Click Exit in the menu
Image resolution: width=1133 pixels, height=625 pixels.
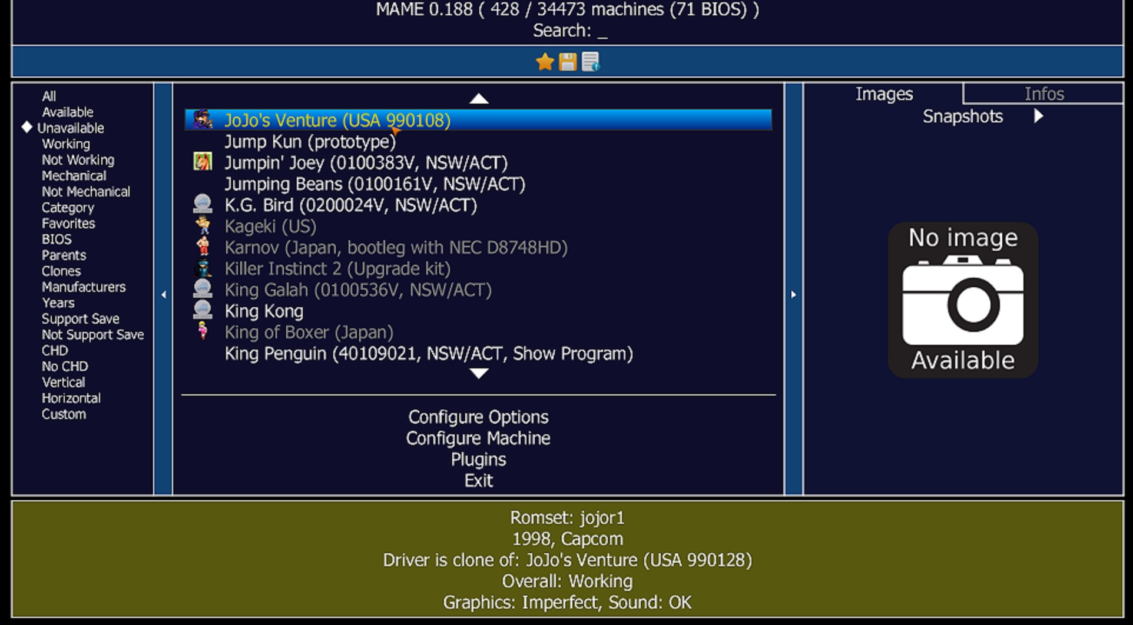pyautogui.click(x=478, y=481)
